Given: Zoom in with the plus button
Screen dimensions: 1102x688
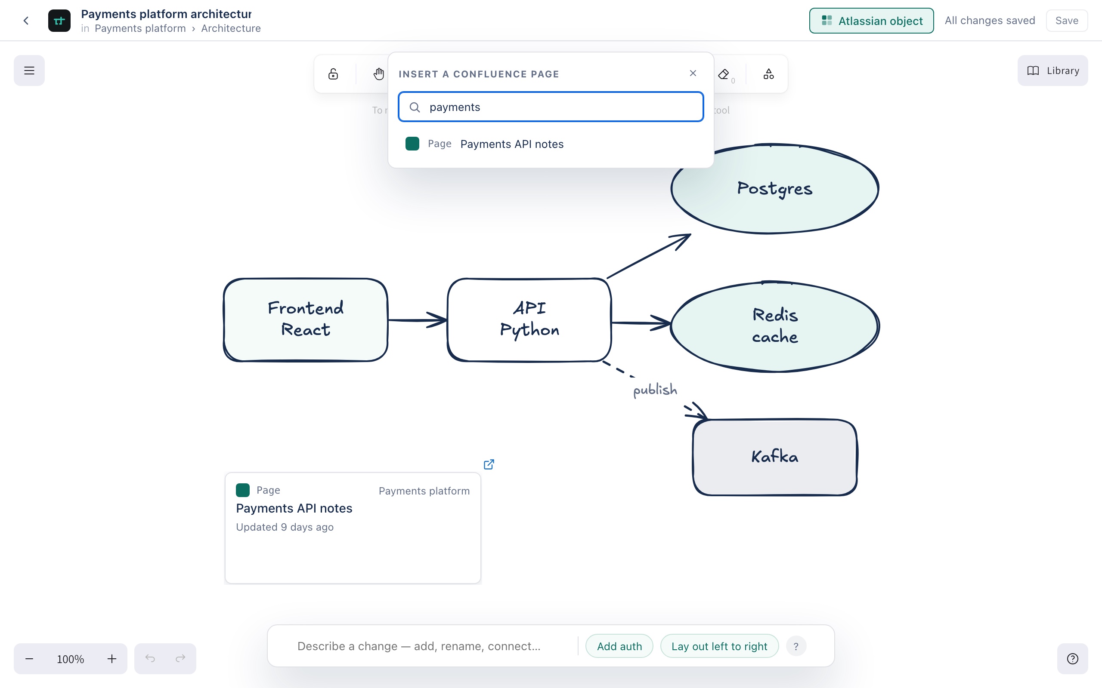Looking at the screenshot, I should 111,658.
